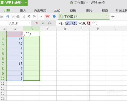Open the quick access toolbar dropdown arrow
The image size is (127, 101).
coord(41,16)
